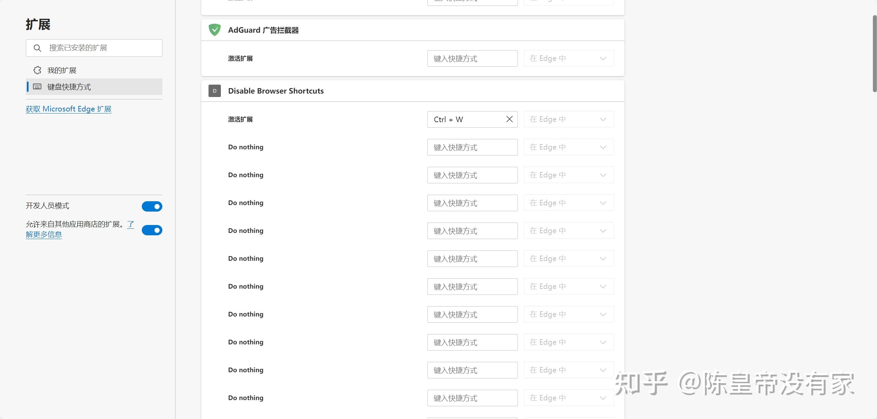This screenshot has height=419, width=877.
Task: Open 我的扩展 section
Action: point(62,70)
